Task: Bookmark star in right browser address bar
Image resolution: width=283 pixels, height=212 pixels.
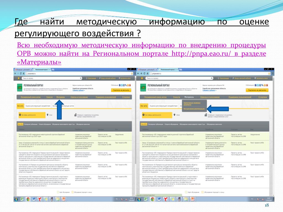Action: point(269,73)
